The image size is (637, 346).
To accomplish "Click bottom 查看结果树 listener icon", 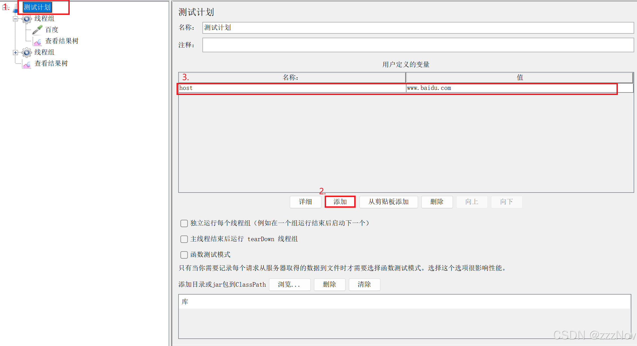I will point(27,64).
